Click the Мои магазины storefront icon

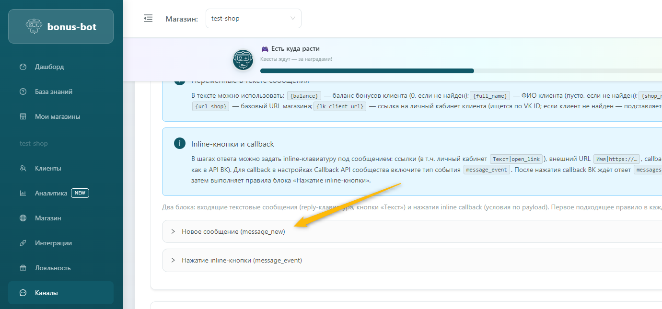point(23,116)
